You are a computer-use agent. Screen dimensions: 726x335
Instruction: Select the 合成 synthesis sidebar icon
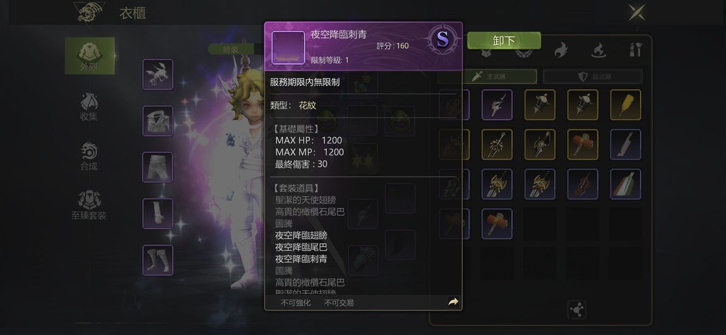click(x=89, y=156)
